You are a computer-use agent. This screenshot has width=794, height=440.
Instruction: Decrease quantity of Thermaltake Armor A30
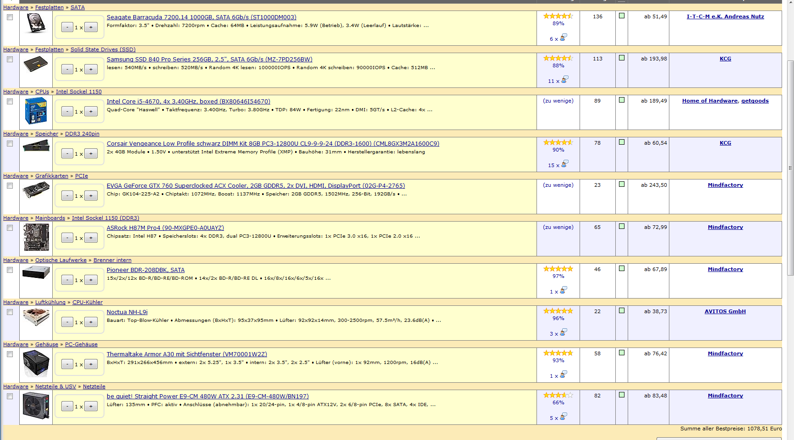click(67, 364)
